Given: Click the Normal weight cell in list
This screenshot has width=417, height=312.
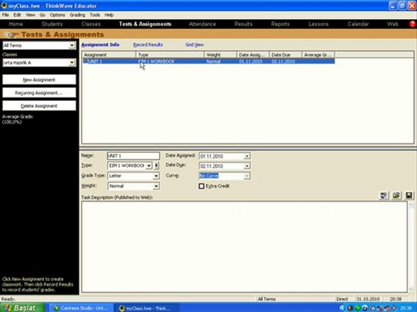Looking at the screenshot, I should (x=213, y=61).
